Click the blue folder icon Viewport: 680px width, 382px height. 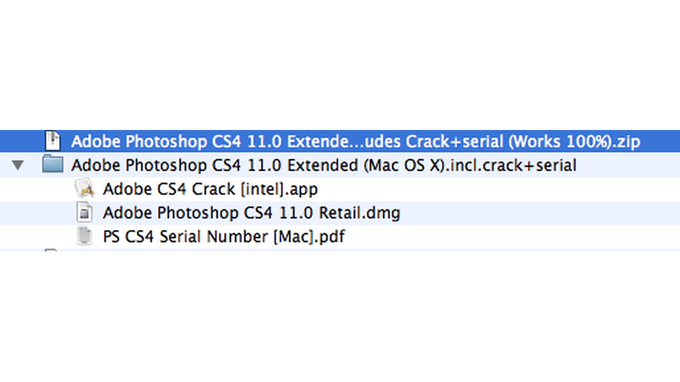coord(53,164)
